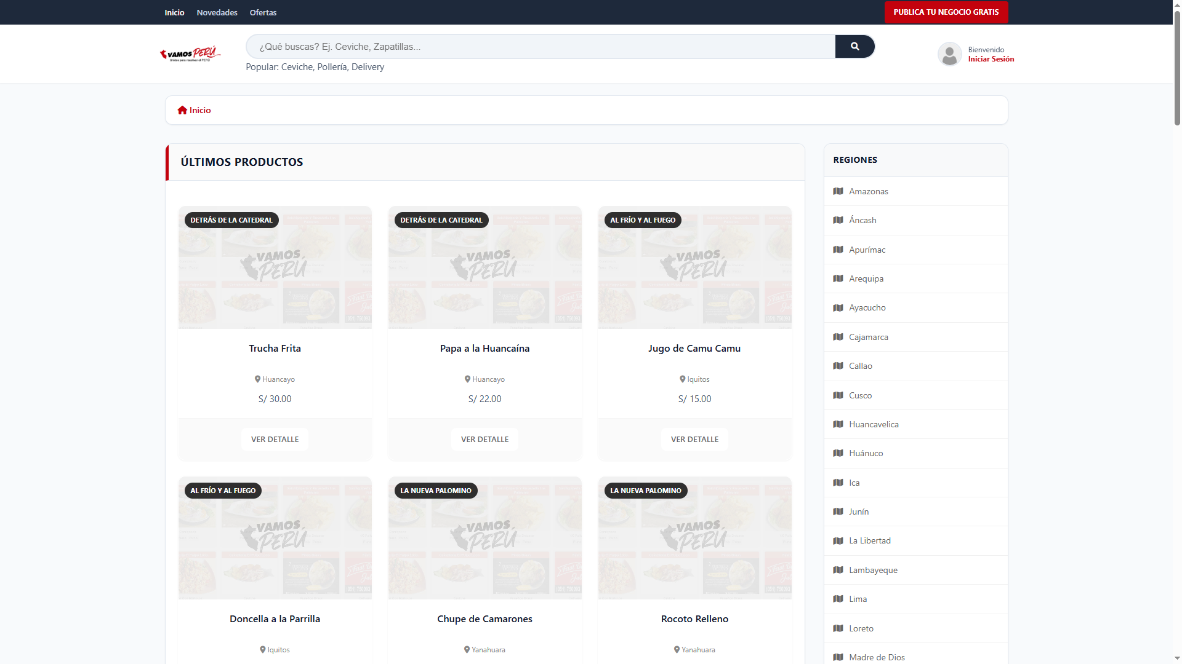The width and height of the screenshot is (1182, 664).
Task: Click the Iniciar Sesión link
Action: (991, 59)
